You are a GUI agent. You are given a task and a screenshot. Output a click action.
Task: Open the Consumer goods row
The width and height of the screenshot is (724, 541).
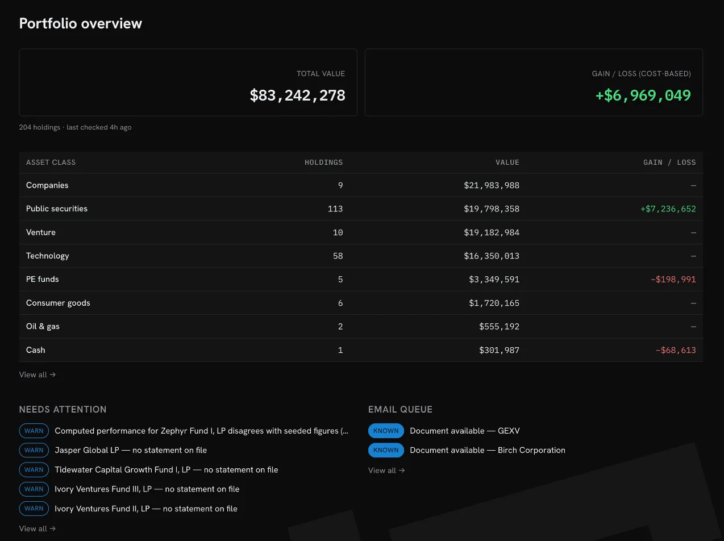click(x=361, y=303)
